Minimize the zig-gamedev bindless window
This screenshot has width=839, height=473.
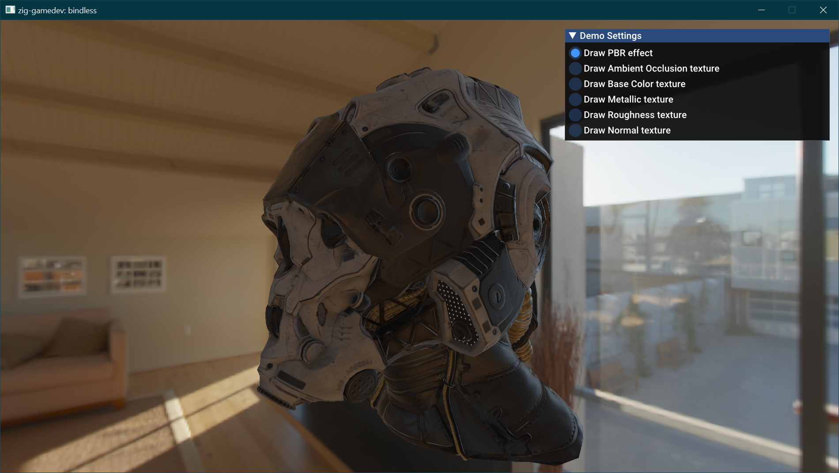tap(761, 10)
